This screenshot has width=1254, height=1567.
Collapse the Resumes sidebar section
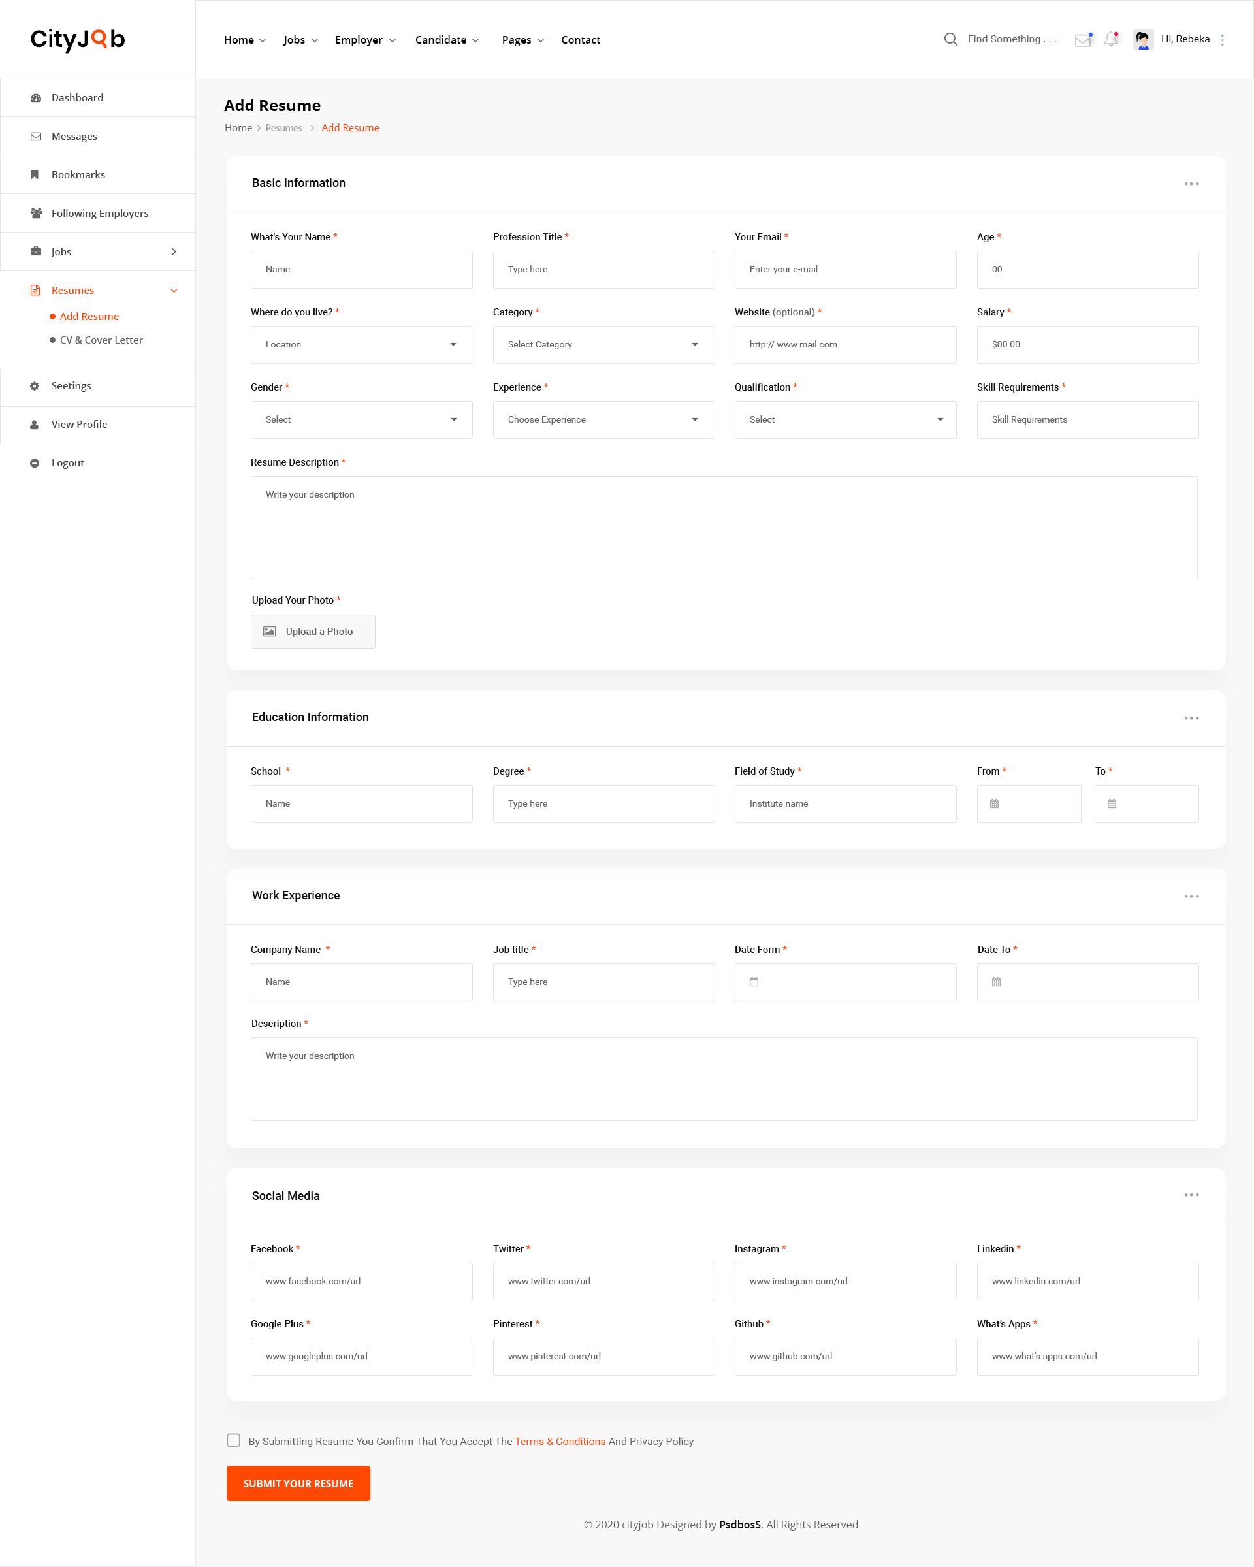(174, 291)
